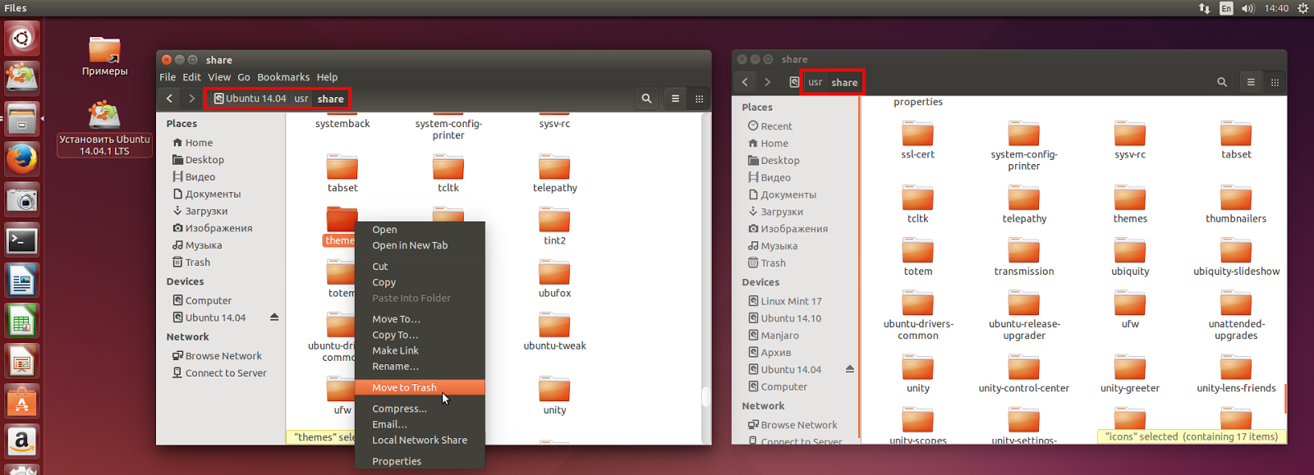Launch LibreOffice Calc from the dock
This screenshot has width=1314, height=475.
click(x=22, y=322)
